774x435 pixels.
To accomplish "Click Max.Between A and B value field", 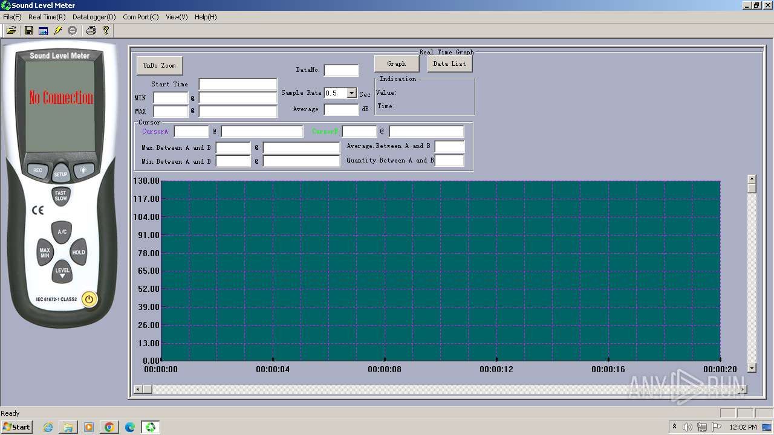I will (x=233, y=147).
